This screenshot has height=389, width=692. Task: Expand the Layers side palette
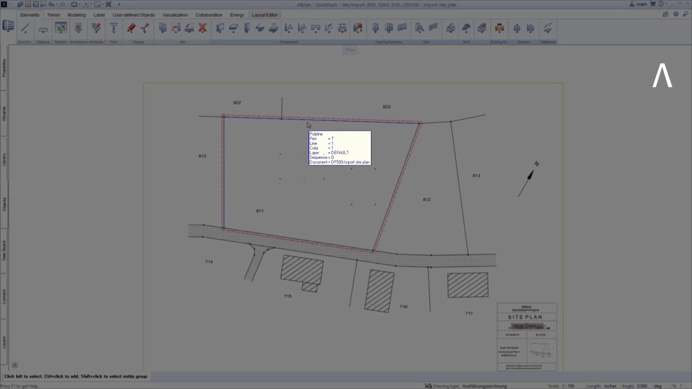click(4, 342)
